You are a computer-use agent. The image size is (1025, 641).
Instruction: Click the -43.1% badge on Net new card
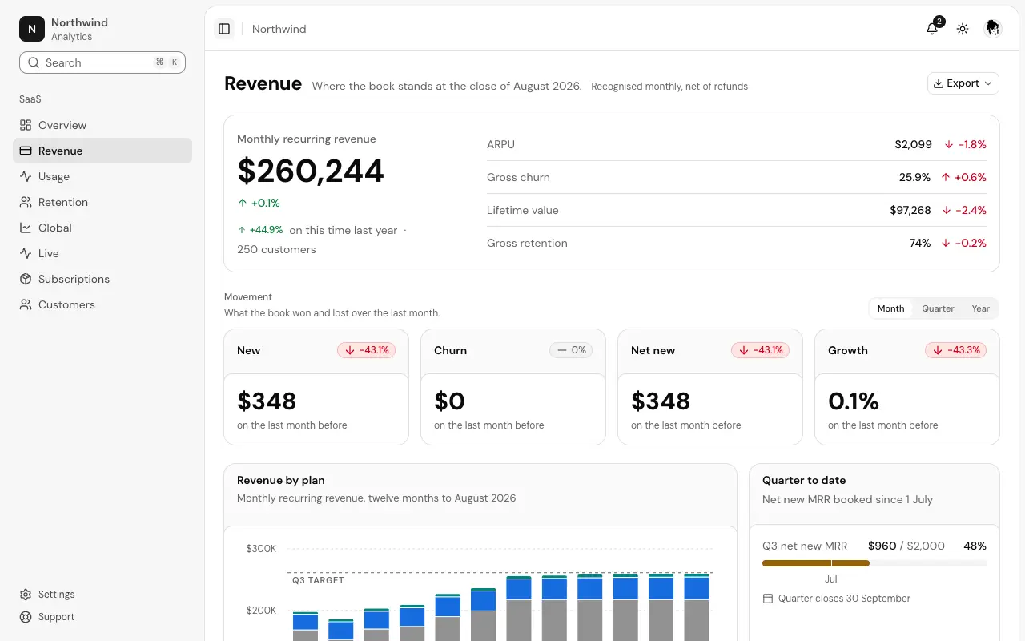click(x=760, y=350)
